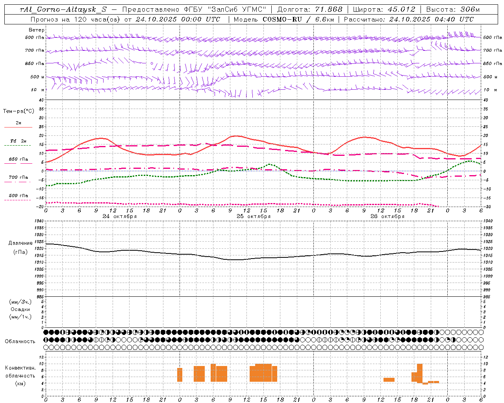
Task: Click the Осадки chart label
Action: coord(20,309)
